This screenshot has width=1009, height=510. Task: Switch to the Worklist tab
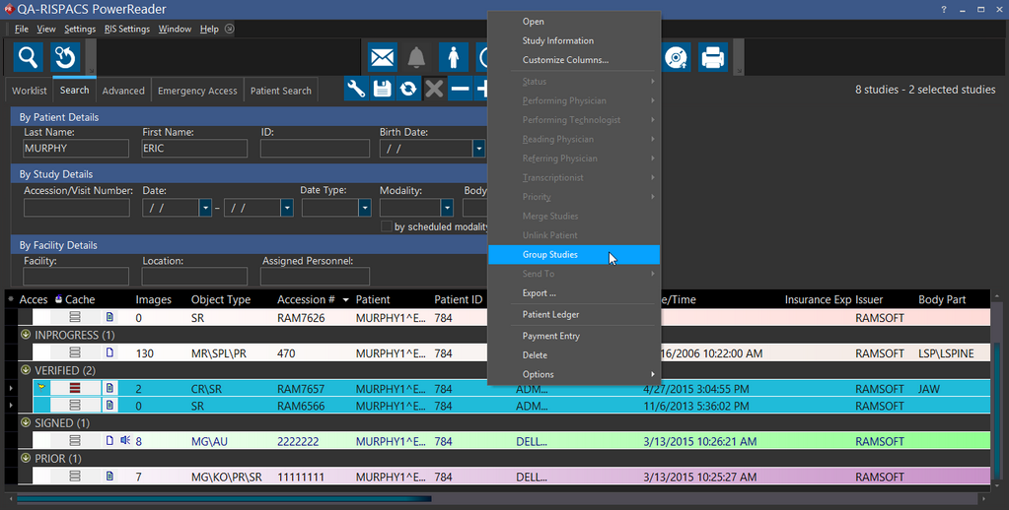[x=30, y=91]
